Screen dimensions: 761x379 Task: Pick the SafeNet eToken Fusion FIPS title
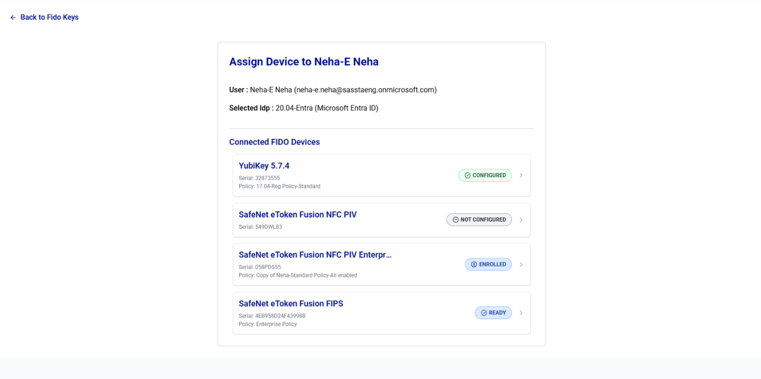tap(291, 304)
